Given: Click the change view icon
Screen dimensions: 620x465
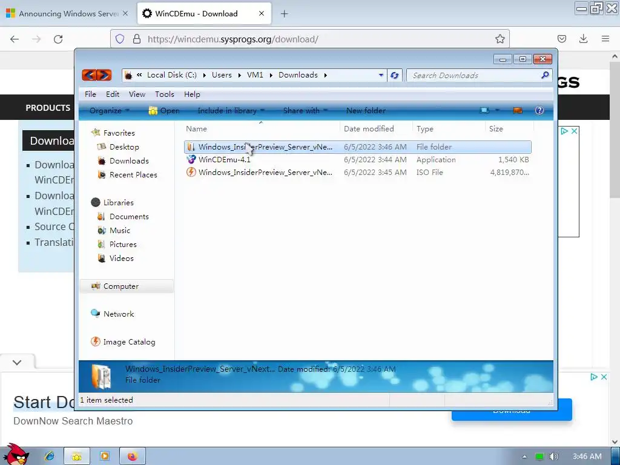Looking at the screenshot, I should (x=484, y=110).
